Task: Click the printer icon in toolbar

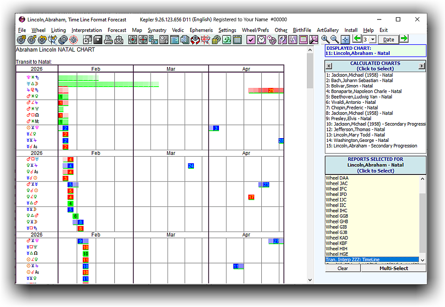Action: 108,40
